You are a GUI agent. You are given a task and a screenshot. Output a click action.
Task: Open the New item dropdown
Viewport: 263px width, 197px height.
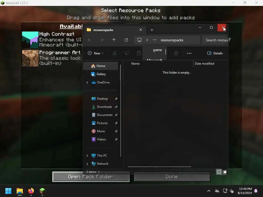pos(96,53)
